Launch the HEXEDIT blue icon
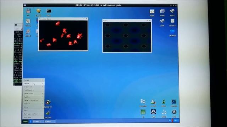 click(x=172, y=31)
